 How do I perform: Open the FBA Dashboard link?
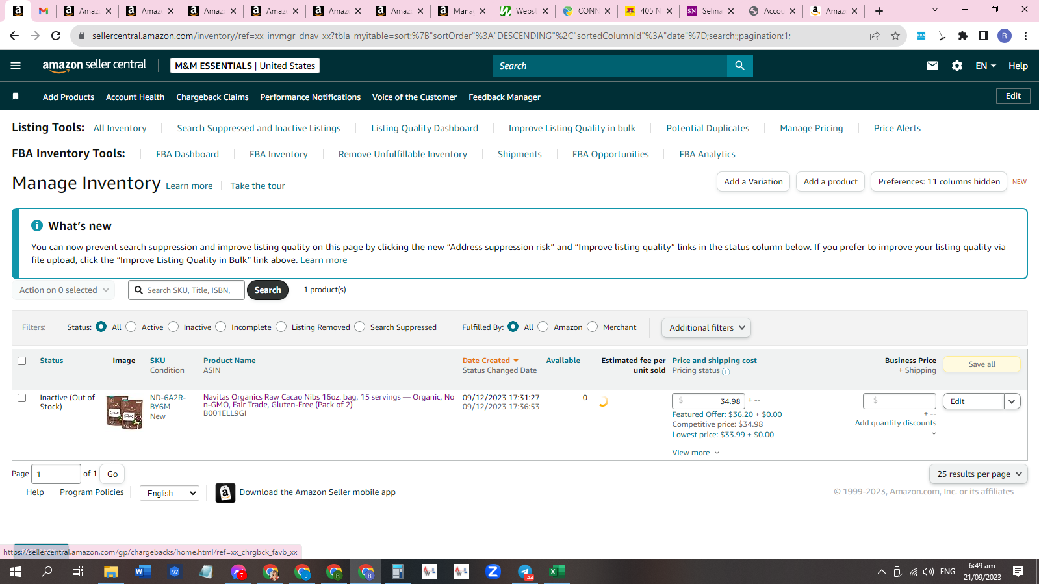(x=187, y=154)
